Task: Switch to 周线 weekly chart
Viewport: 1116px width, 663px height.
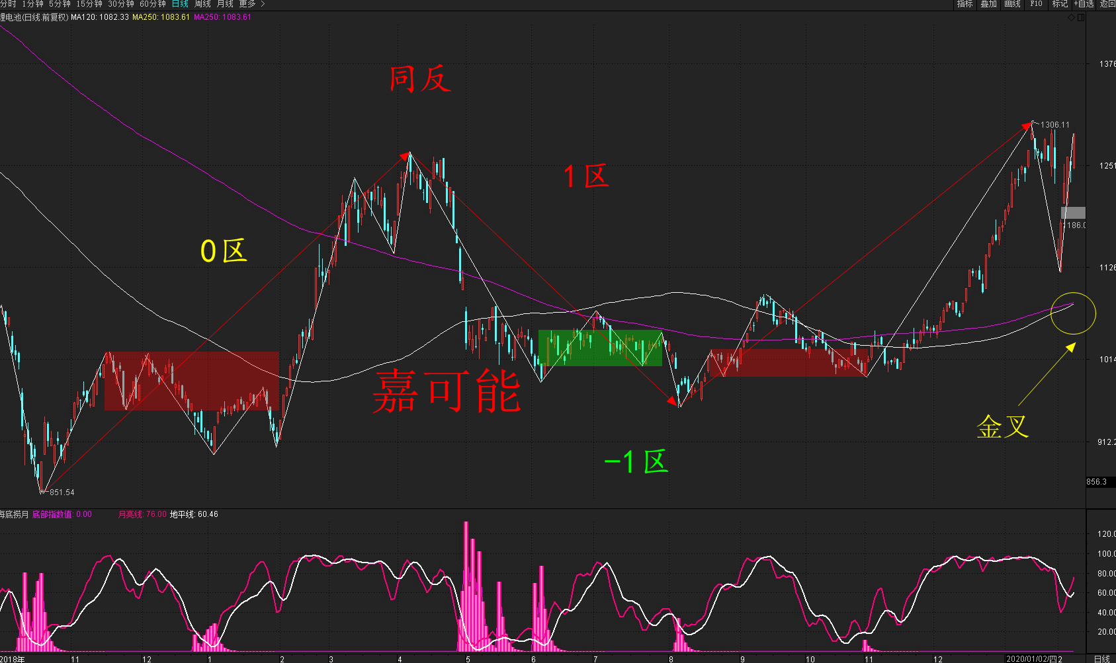Action: pos(202,4)
